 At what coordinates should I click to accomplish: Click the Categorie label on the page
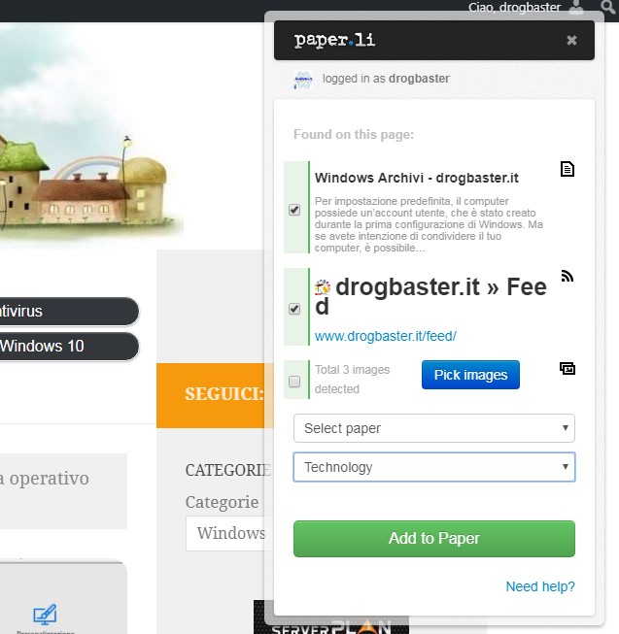pos(222,503)
